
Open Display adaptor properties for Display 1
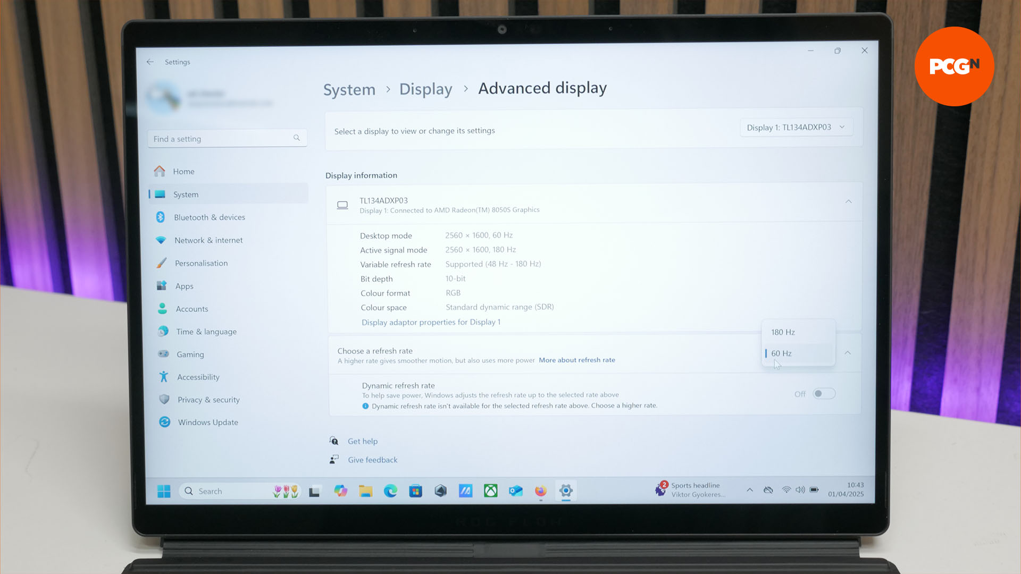431,322
